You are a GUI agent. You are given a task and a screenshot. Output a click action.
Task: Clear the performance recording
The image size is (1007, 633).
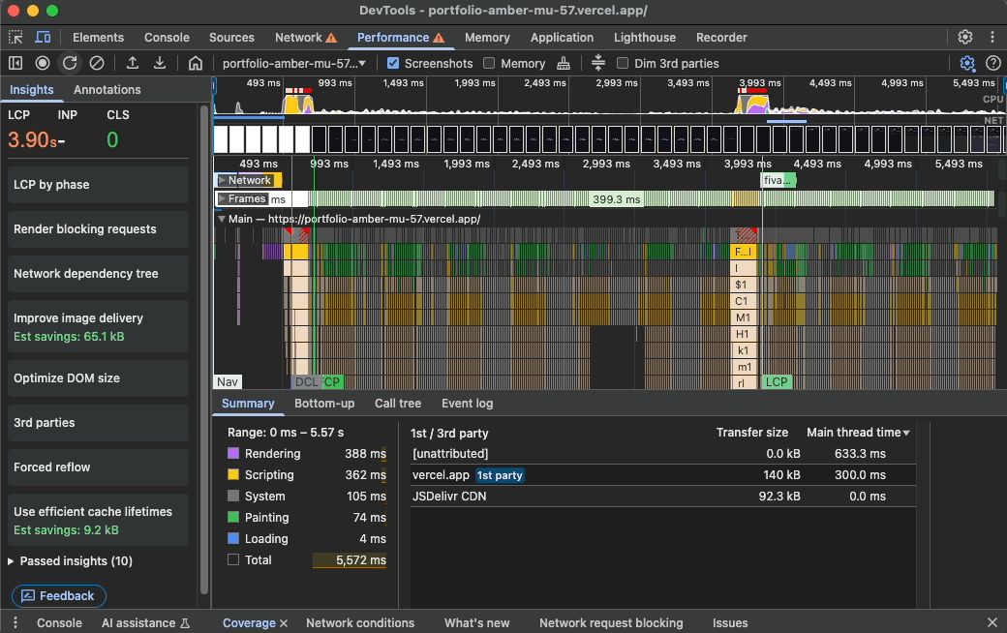[97, 63]
